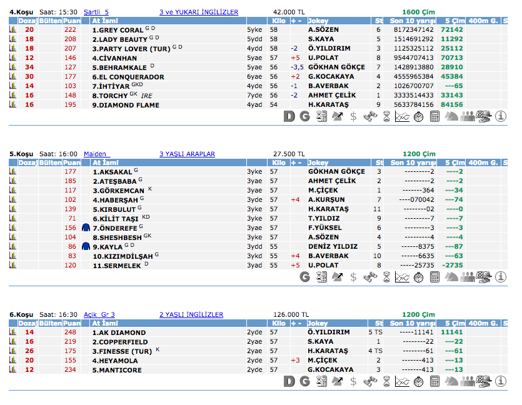Screen dimensions: 522x405
Task: Open the info icon under race 4
Action: tap(501, 116)
